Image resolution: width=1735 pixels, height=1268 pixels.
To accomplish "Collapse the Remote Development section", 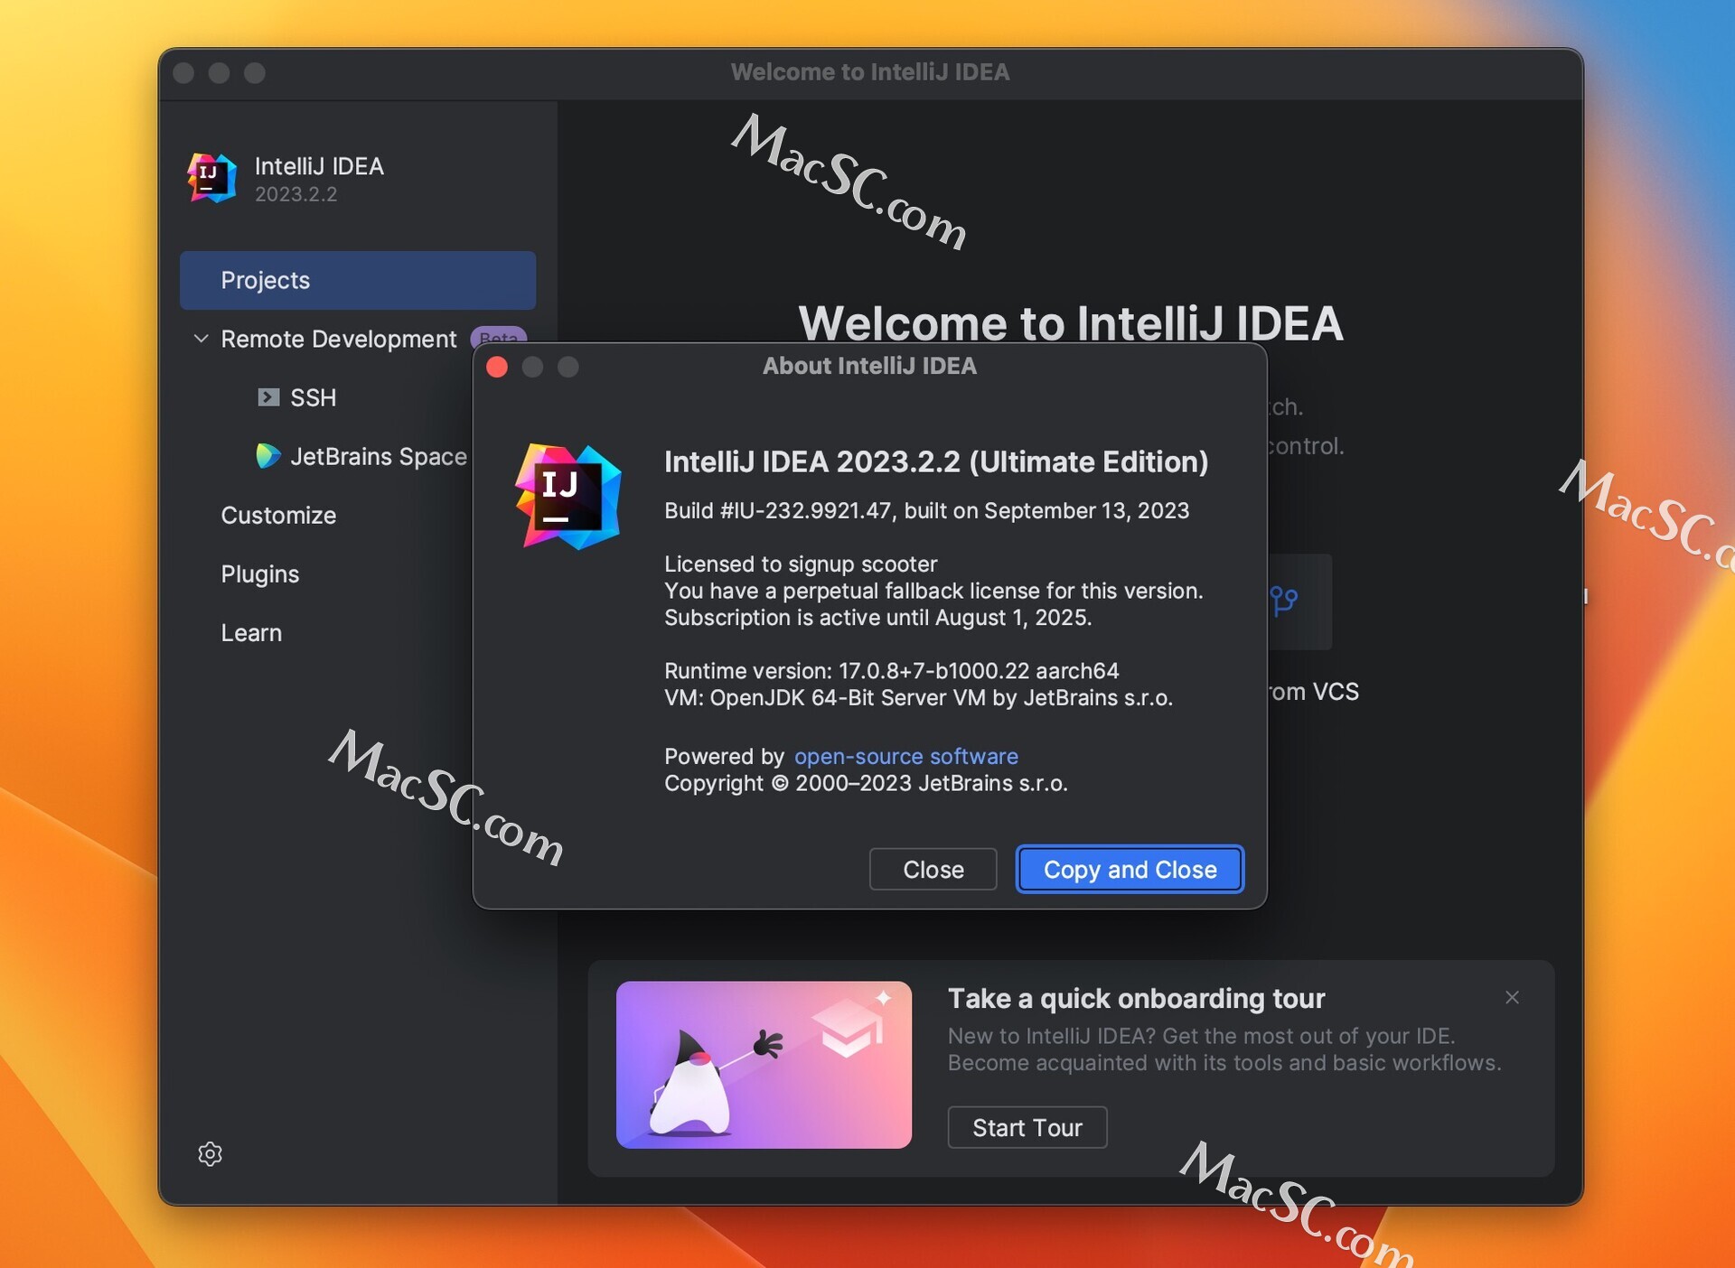I will (201, 339).
